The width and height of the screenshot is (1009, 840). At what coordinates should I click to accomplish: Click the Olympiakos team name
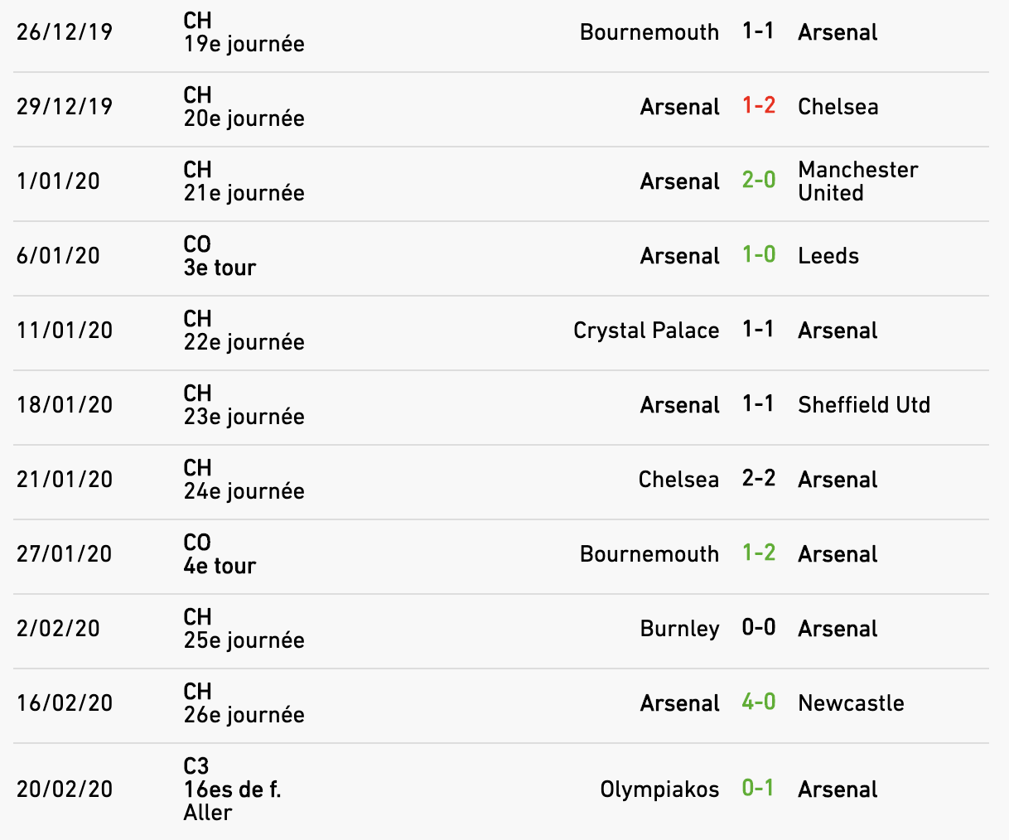click(659, 789)
